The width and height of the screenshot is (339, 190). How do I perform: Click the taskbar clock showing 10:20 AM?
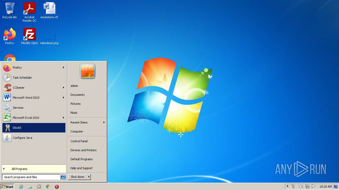coord(325,187)
